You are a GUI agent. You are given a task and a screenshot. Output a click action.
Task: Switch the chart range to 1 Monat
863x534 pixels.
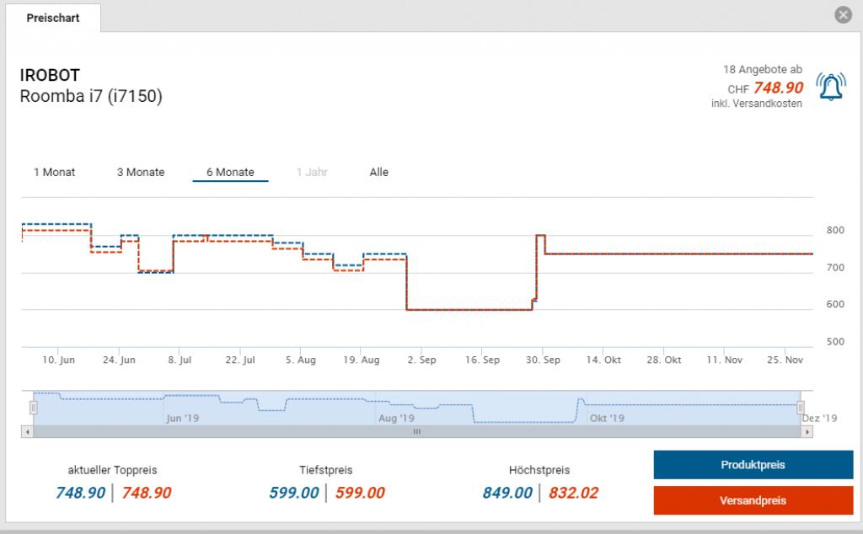54,172
